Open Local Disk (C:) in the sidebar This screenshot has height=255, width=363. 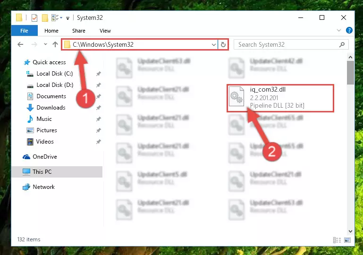click(55, 74)
